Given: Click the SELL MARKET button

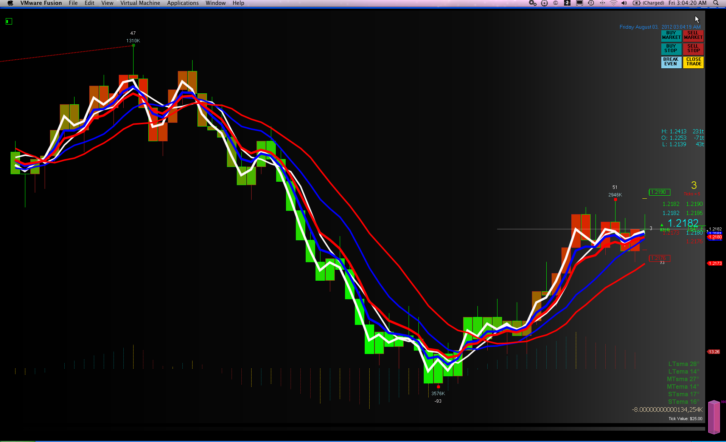Looking at the screenshot, I should tap(693, 36).
